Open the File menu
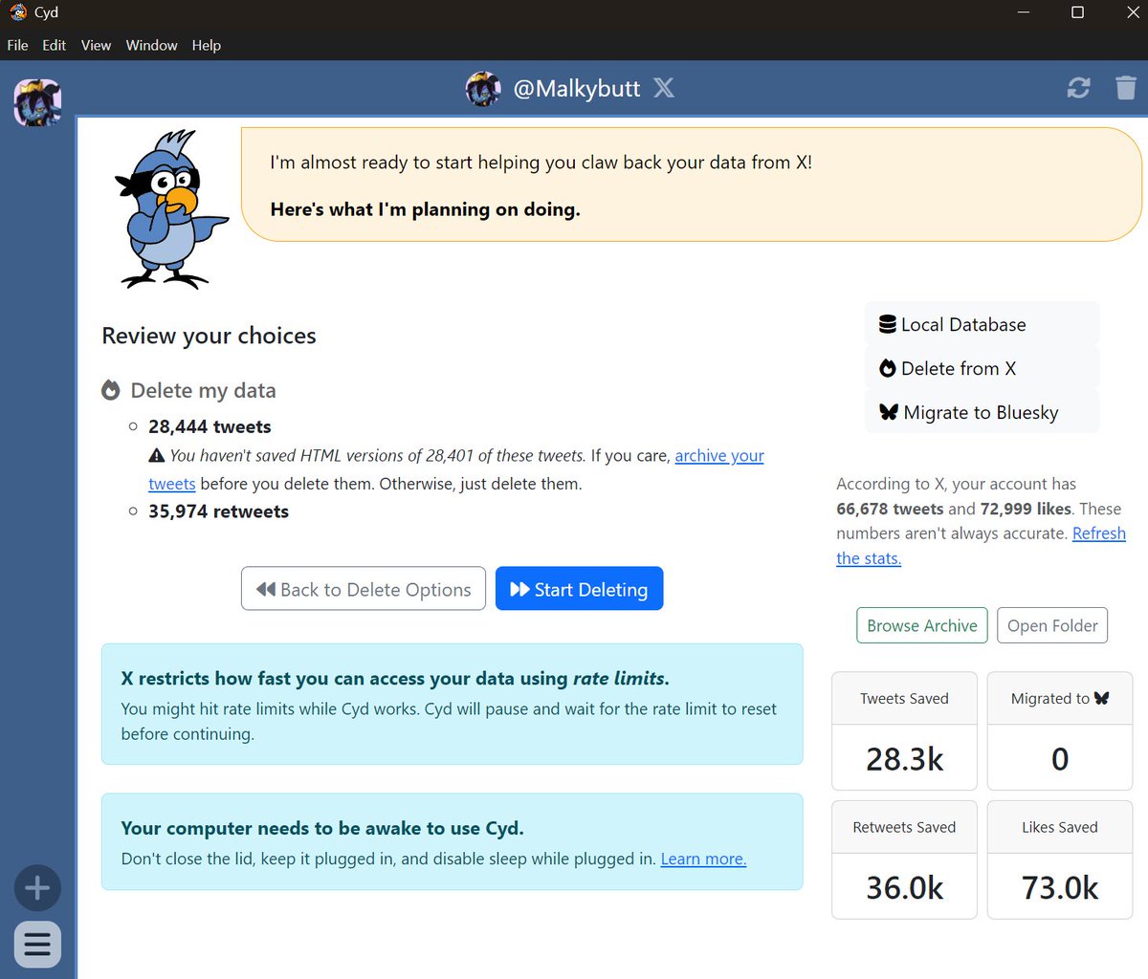1148x979 pixels. point(17,45)
